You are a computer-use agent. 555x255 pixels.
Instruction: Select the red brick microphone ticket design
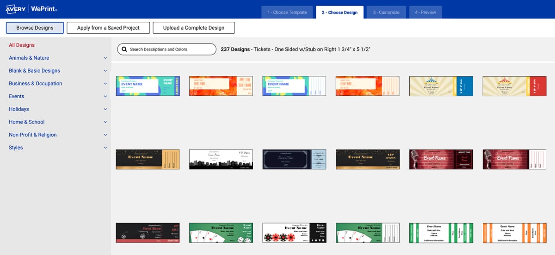(x=441, y=159)
